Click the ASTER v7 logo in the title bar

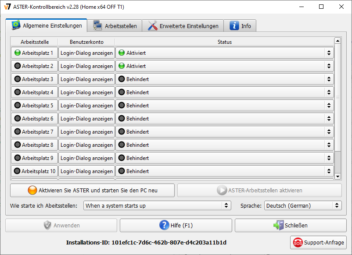tap(7, 7)
